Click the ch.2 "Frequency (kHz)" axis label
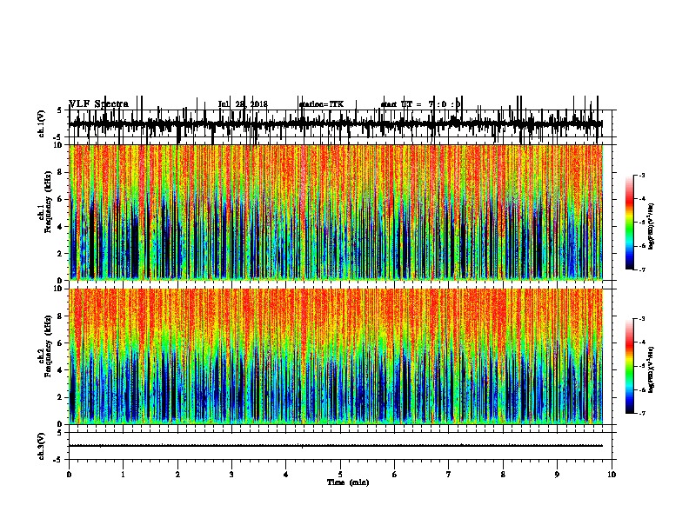The height and width of the screenshot is (532, 689). (48, 346)
